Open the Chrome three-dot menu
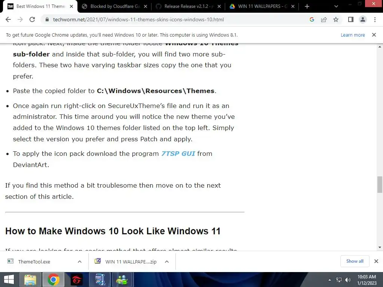The image size is (383, 287). [x=375, y=19]
